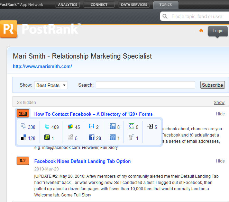Image resolution: width=229 pixels, height=202 pixels.
Task: Switch to the TOPICS tab
Action: tap(166, 5)
